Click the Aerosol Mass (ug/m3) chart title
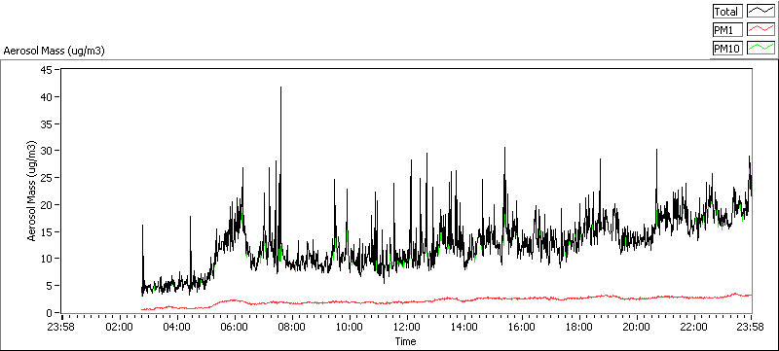The image size is (779, 351). coord(54,51)
